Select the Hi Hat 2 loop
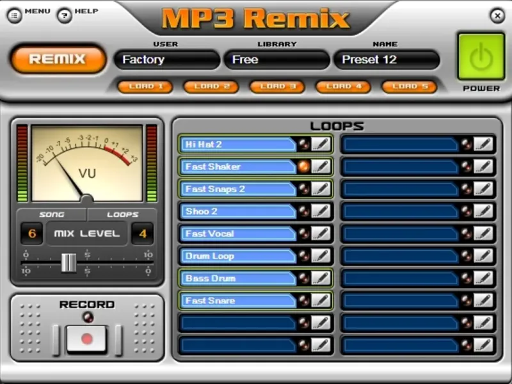The height and width of the screenshot is (384, 512). pyautogui.click(x=237, y=145)
